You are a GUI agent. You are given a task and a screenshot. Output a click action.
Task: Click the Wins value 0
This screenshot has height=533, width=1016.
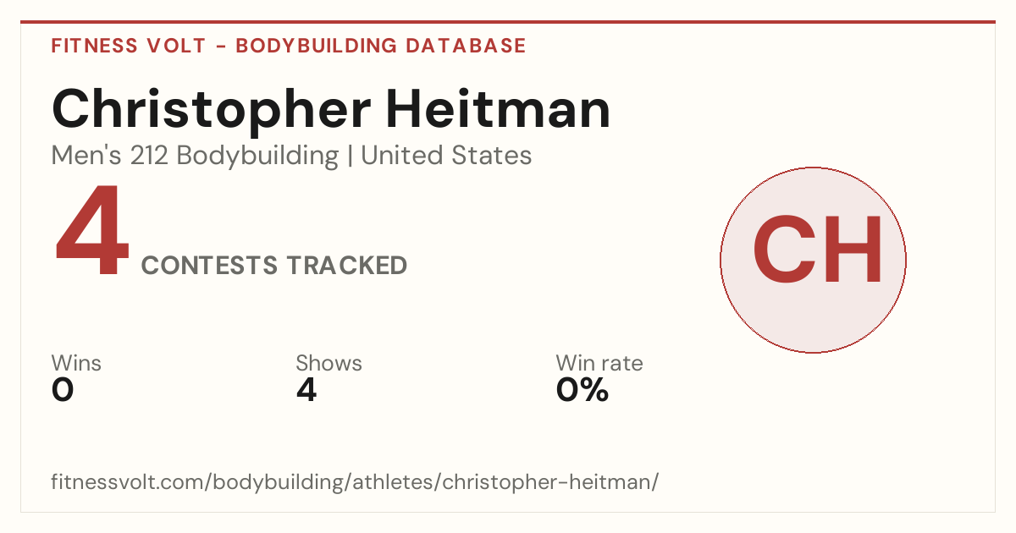tap(63, 390)
